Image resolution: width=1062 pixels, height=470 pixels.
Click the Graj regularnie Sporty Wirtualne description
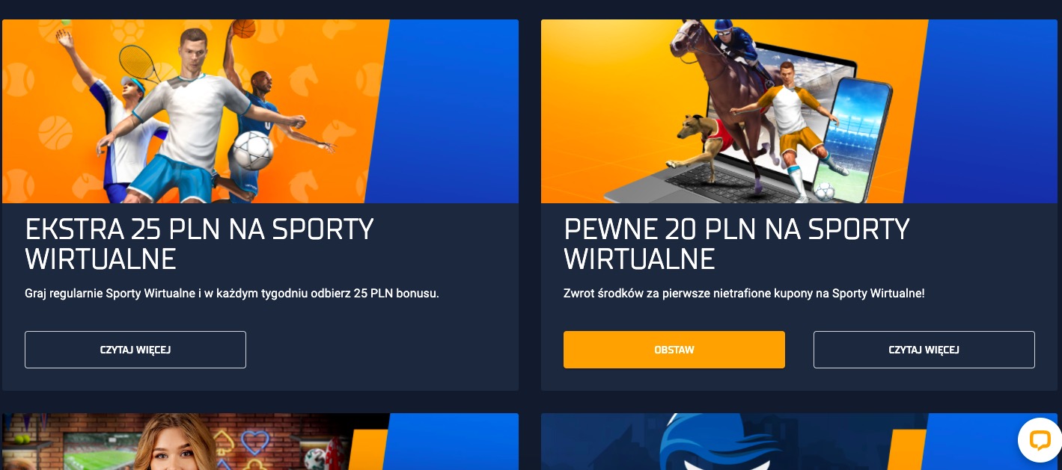[x=232, y=294]
